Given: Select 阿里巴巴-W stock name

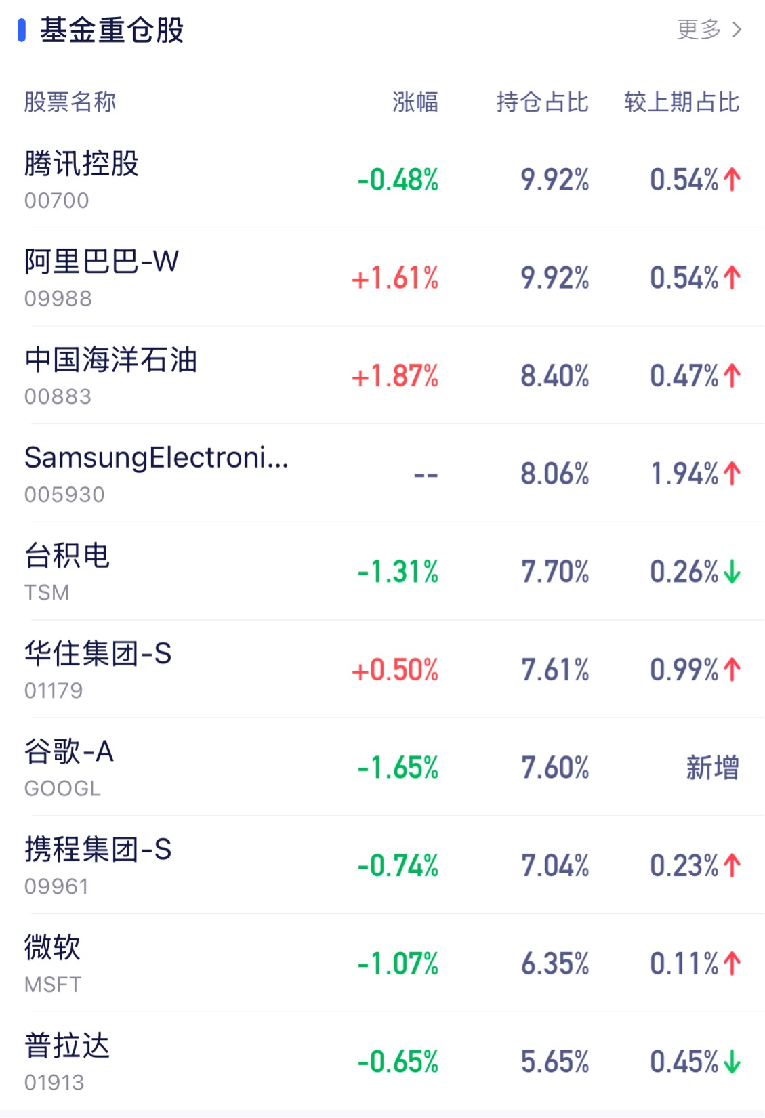Looking at the screenshot, I should click(102, 262).
